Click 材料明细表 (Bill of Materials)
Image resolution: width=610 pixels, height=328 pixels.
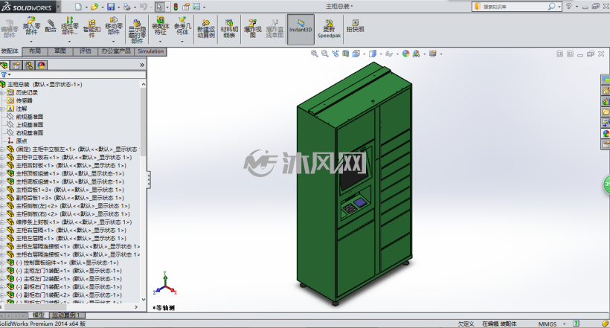coord(229,29)
